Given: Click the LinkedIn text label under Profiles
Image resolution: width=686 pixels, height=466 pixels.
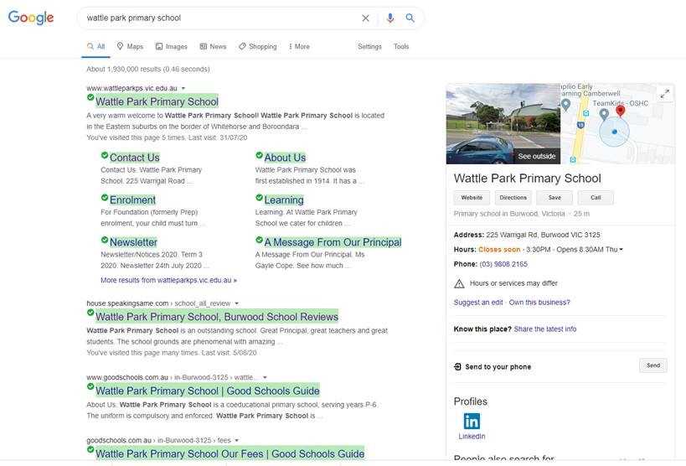Looking at the screenshot, I should click(472, 436).
